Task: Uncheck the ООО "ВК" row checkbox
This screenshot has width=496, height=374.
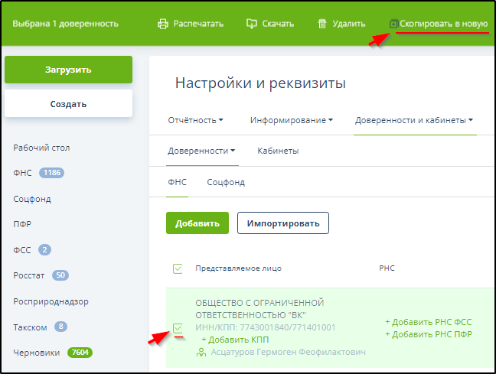Action: 178,328
